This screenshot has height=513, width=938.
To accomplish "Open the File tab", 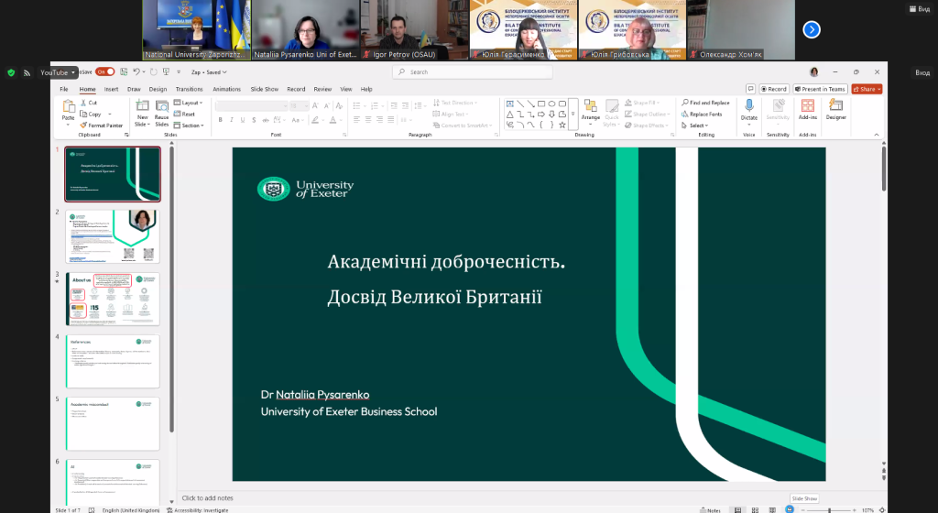I will pos(64,89).
